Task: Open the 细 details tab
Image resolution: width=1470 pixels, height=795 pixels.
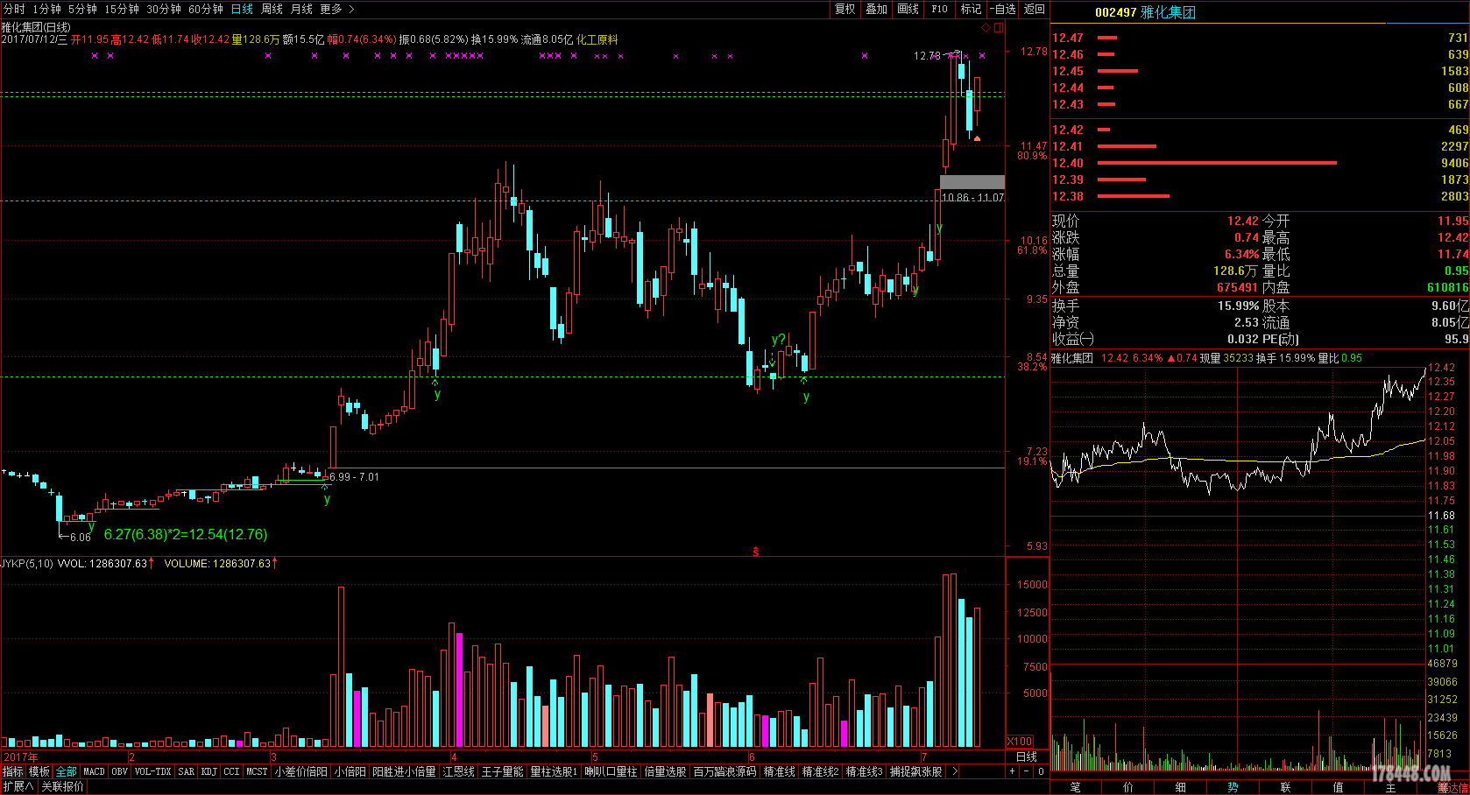Action: 1180,787
